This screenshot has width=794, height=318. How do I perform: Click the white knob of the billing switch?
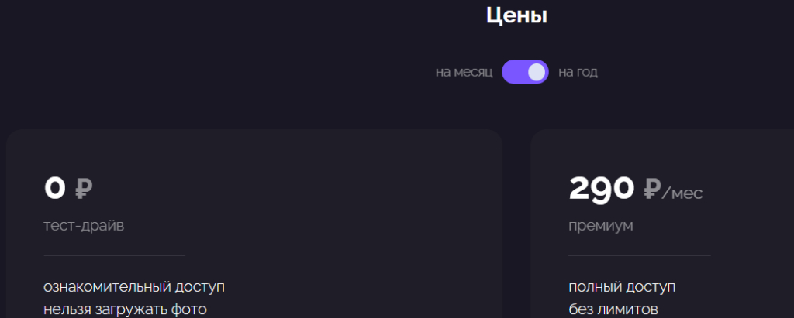point(537,72)
